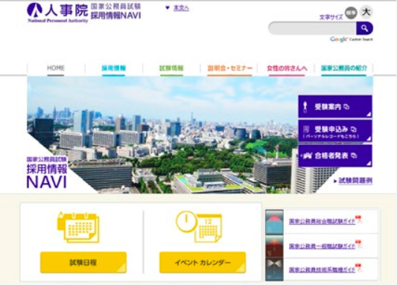Click the clock-calendar icon above イベントカレンダー

point(199,227)
